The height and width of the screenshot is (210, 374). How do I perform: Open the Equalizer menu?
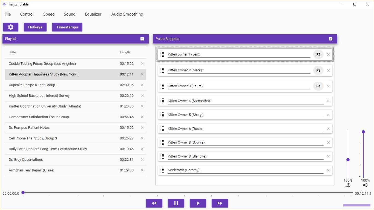(x=93, y=14)
